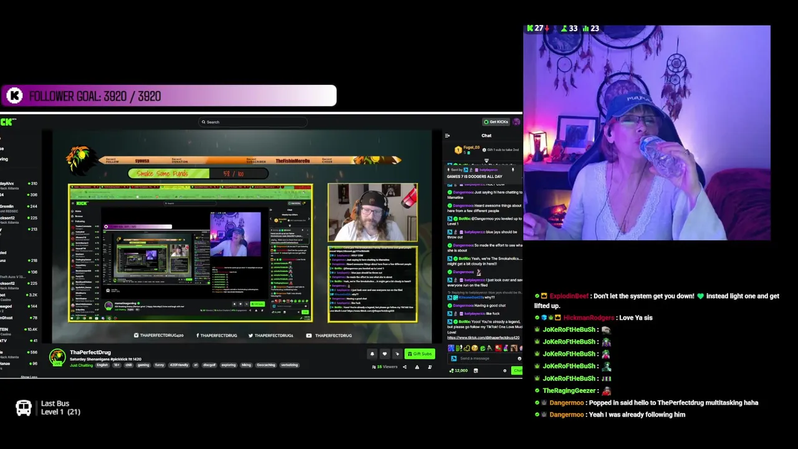Select the 420Friendly tag

(x=178, y=365)
